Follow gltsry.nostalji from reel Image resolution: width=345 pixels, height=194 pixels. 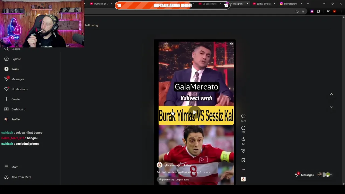tap(188, 165)
